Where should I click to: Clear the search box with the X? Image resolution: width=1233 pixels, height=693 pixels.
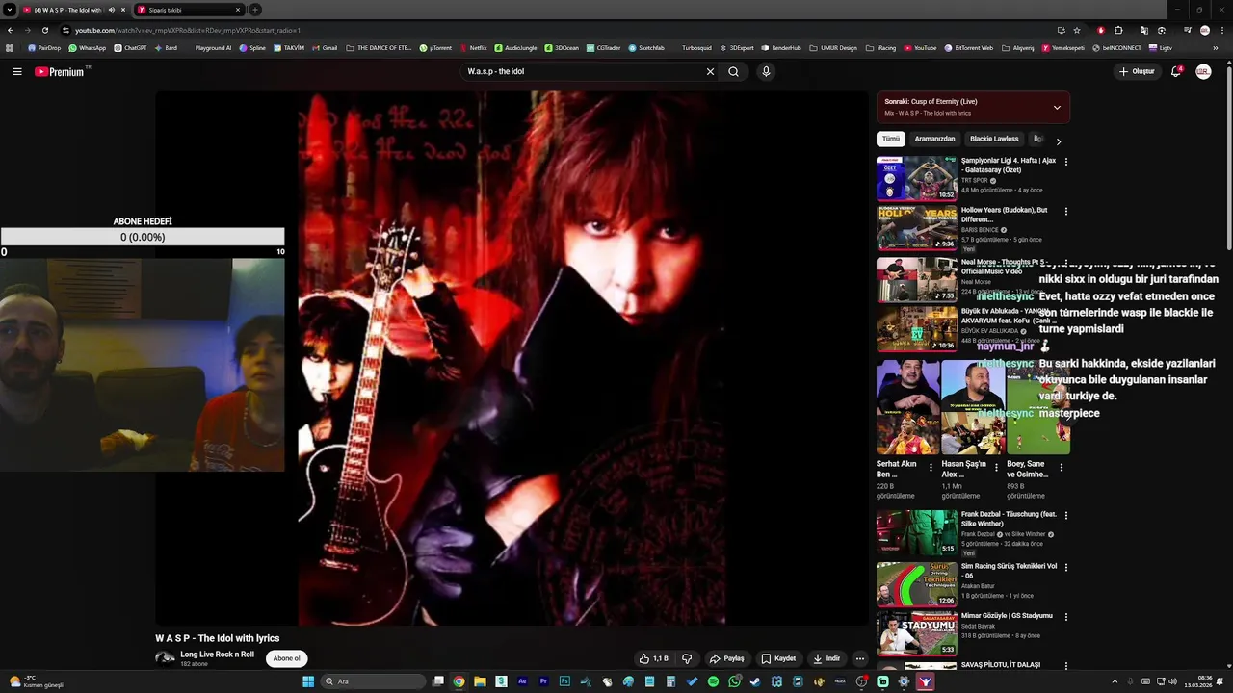(x=710, y=71)
